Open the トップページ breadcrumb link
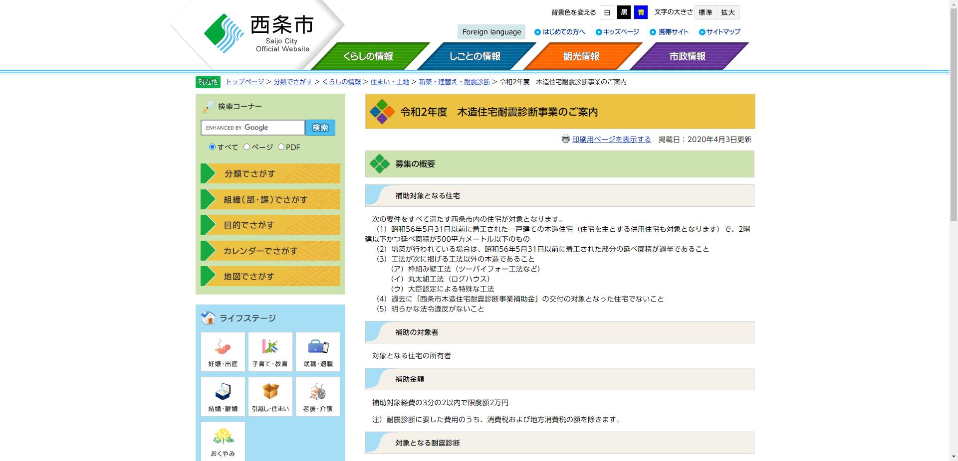The width and height of the screenshot is (958, 461). 244,81
